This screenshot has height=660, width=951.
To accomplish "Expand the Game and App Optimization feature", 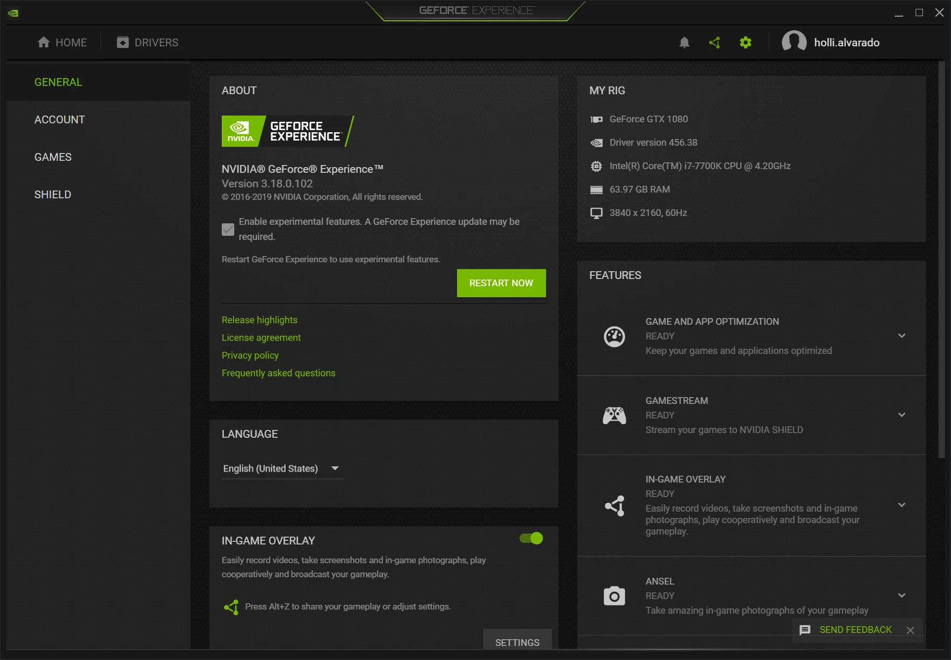I will point(902,336).
